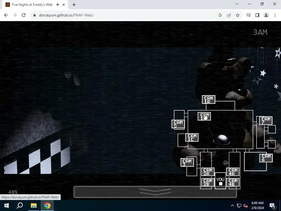
Task: Switch to CAM 1C camera view
Action: tap(192, 137)
